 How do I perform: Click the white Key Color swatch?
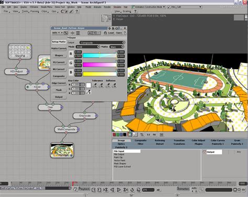(x=88, y=85)
